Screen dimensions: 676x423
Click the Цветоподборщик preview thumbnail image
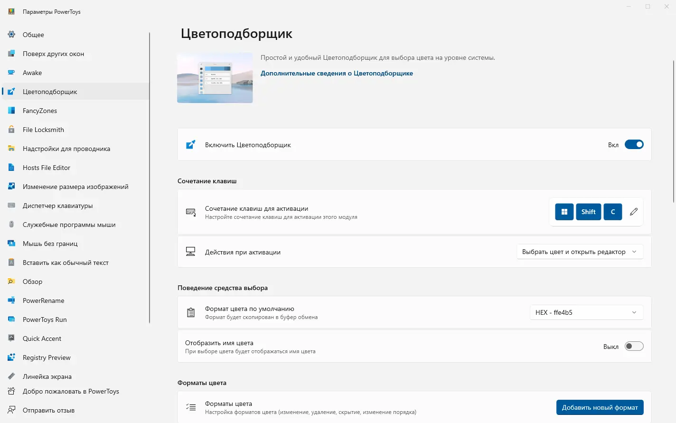coord(215,78)
